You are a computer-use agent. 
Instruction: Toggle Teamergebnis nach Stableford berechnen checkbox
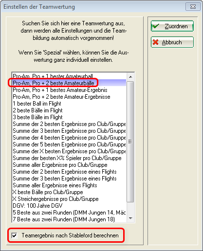pyautogui.click(x=14, y=235)
